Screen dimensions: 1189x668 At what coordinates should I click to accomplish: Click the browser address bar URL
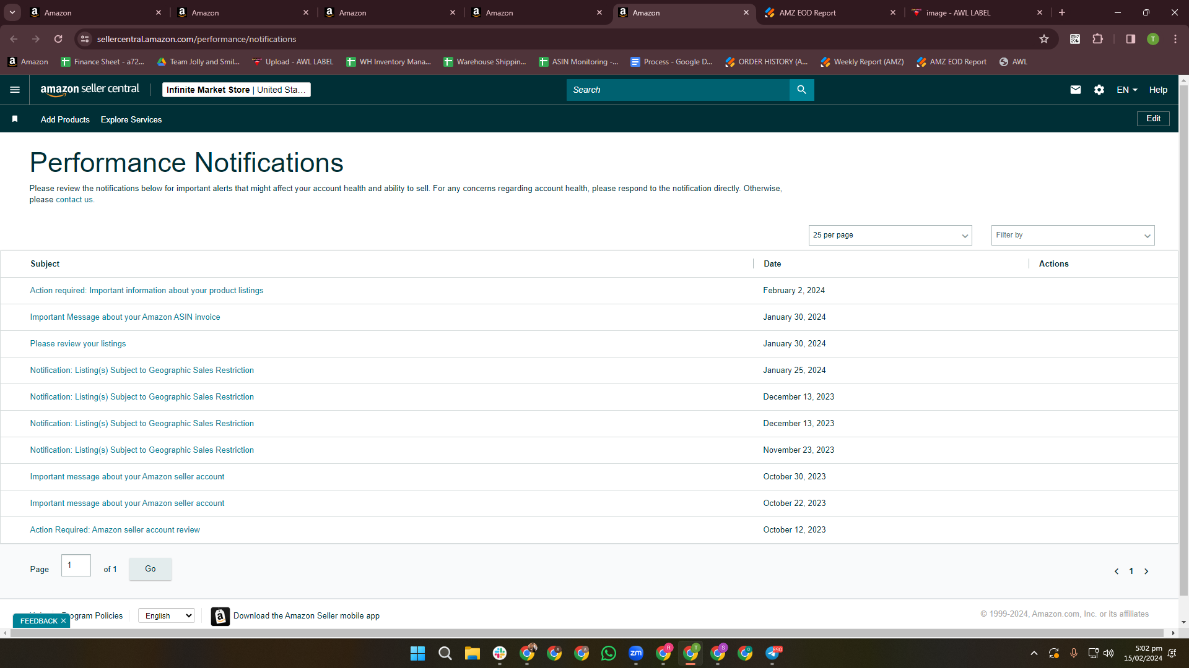point(197,39)
